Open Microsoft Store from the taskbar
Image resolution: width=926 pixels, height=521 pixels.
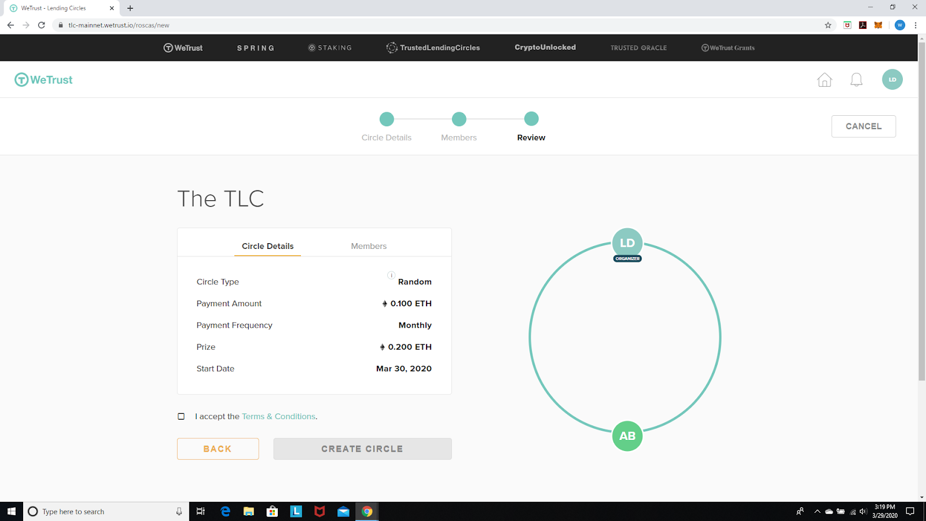tap(272, 511)
